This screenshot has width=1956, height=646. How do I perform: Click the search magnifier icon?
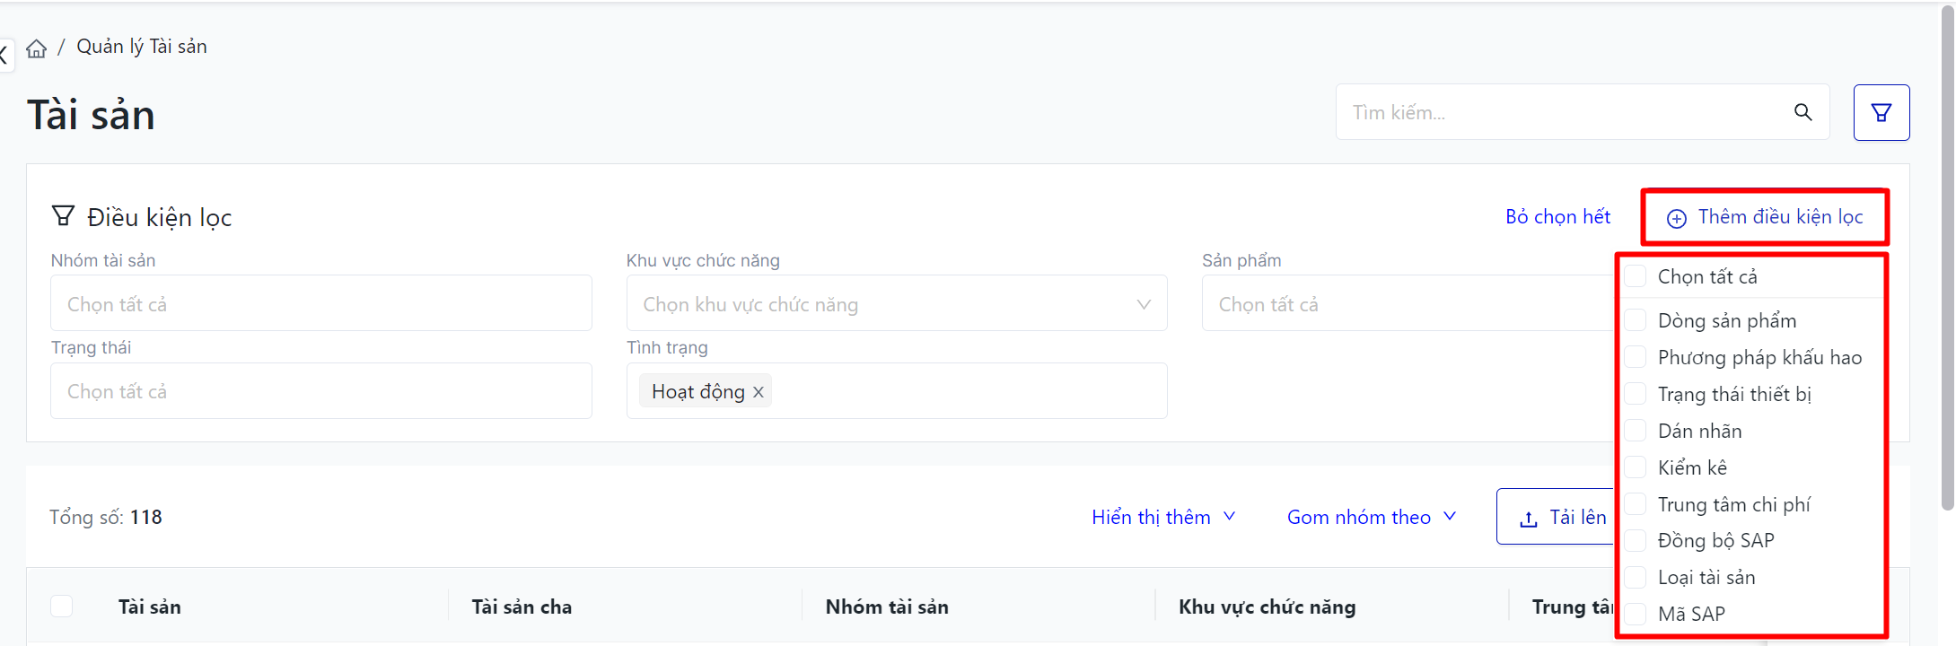1803,112
